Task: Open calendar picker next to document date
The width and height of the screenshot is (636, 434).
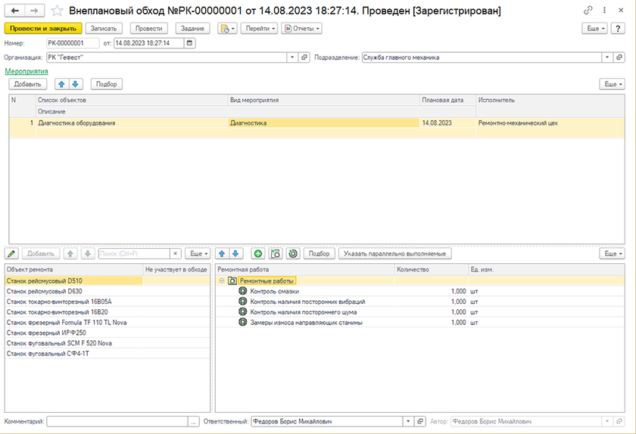Action: [x=189, y=43]
